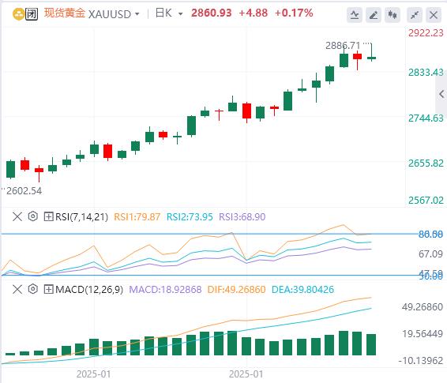447x383 pixels.
Task: Click the percentage change +0.17%
Action: click(294, 13)
